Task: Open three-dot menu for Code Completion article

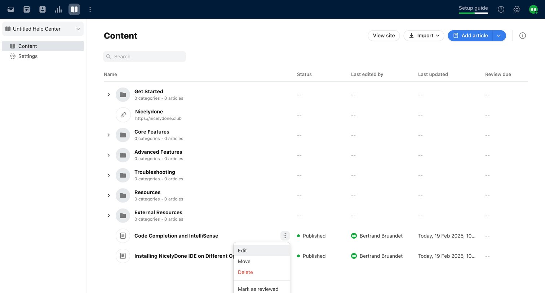Action: point(285,236)
